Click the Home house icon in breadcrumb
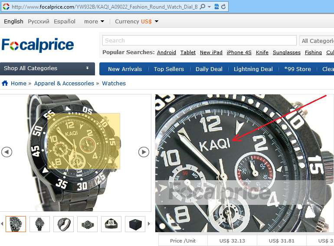334x246 pixels. [5, 83]
